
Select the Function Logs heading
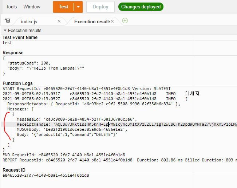(x=17, y=83)
